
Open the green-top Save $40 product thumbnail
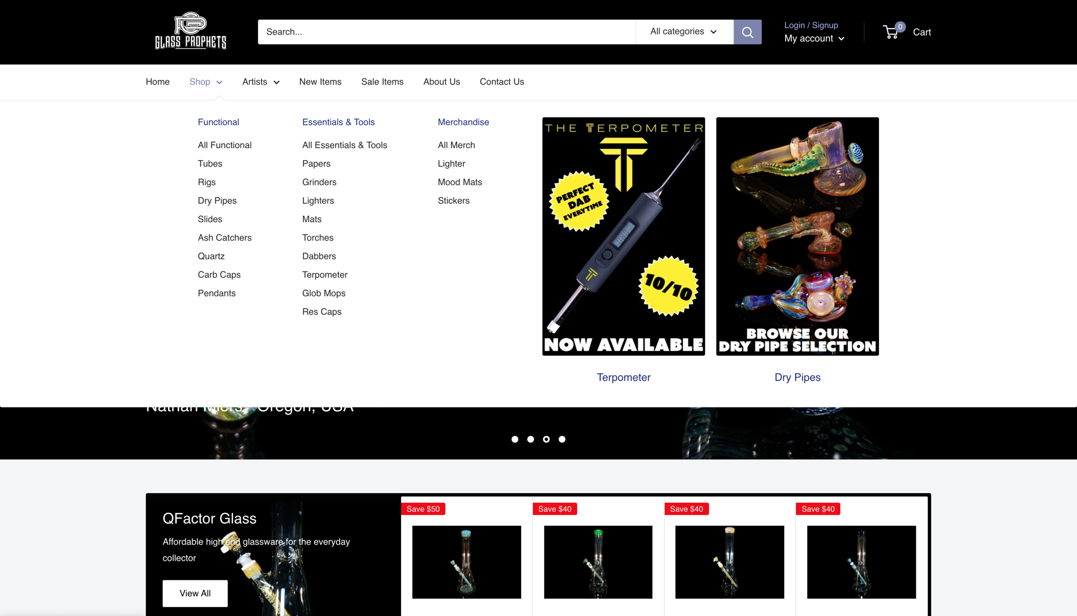pos(598,562)
